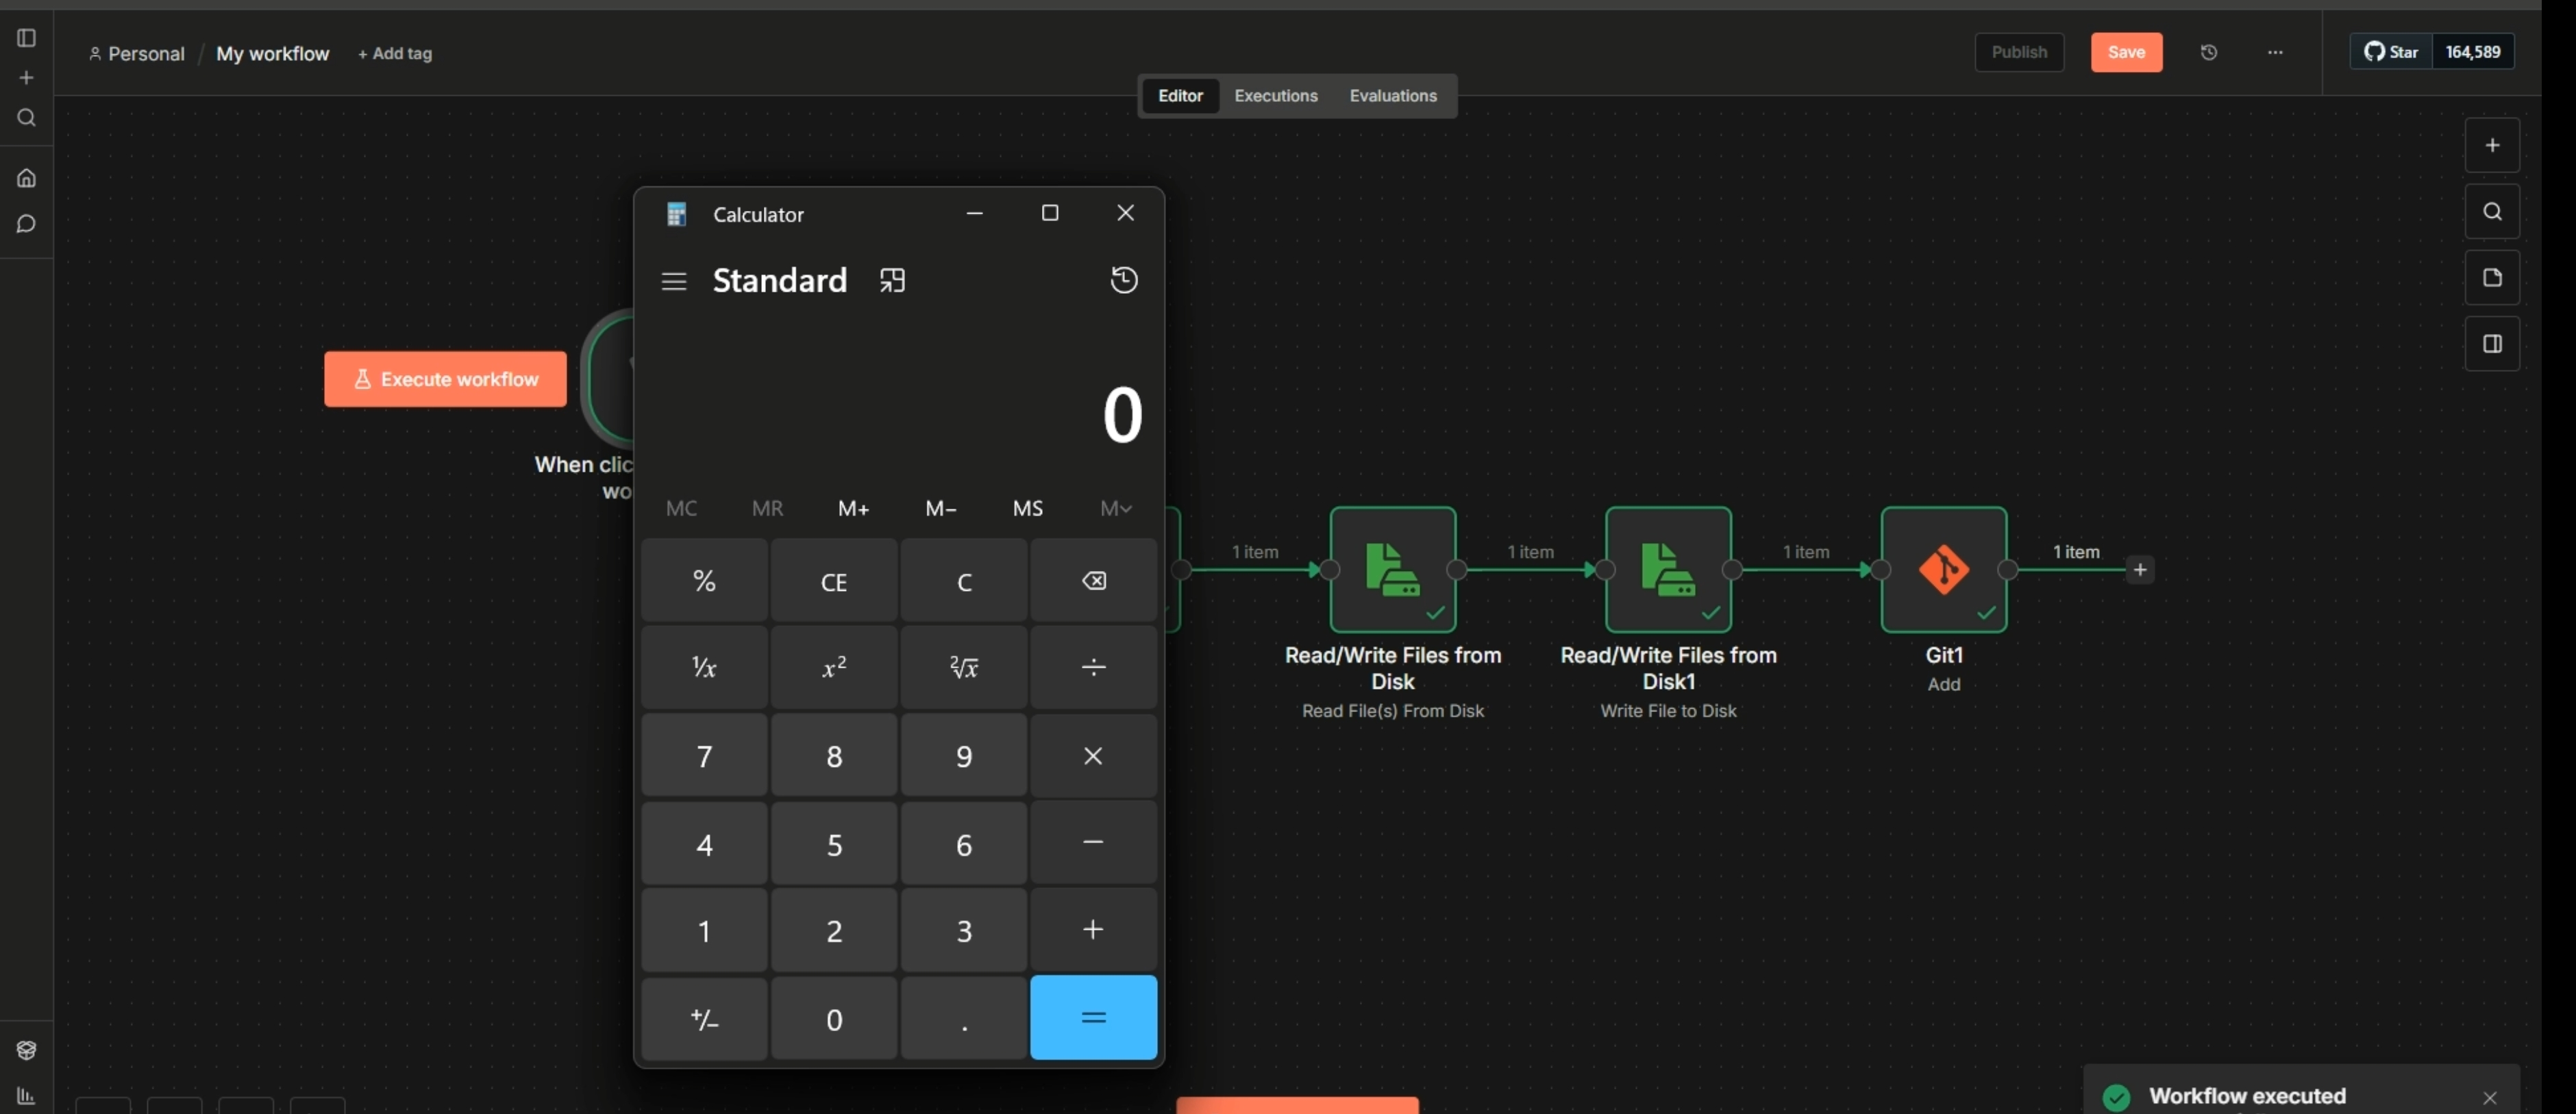Switch to the Evaluations tab

1392,96
